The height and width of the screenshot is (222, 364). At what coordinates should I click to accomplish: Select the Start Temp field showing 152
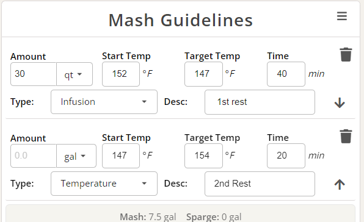pos(121,74)
